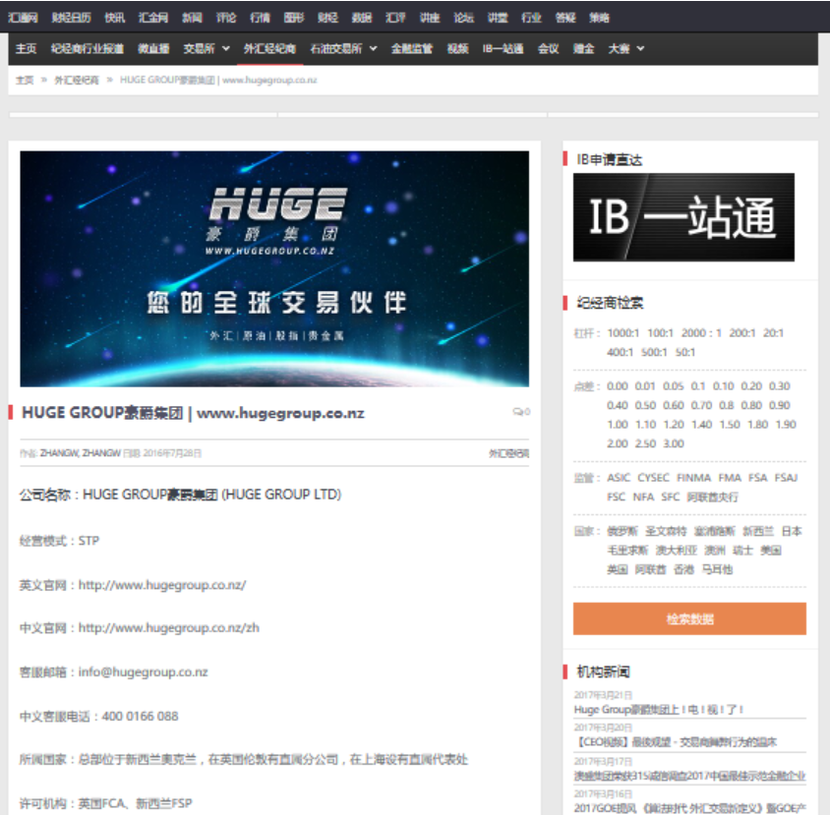Open news item Huge Group豪爵集团上！电！视！了！
The height and width of the screenshot is (815, 830).
point(659,710)
